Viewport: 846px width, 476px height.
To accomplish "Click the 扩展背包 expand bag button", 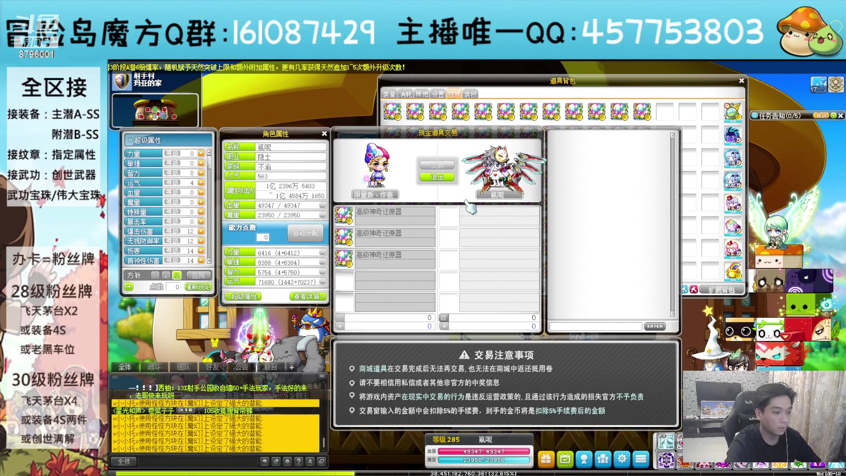I will click(721, 290).
